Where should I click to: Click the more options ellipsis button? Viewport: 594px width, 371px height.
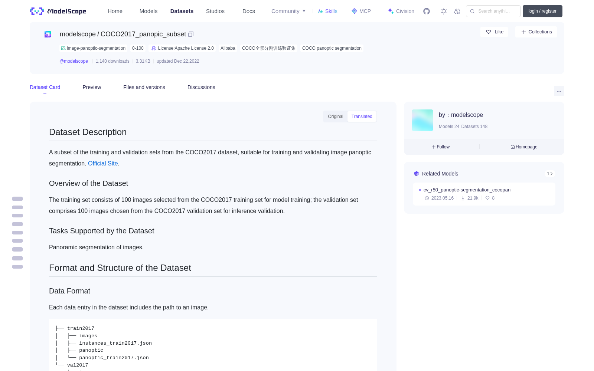point(559,91)
